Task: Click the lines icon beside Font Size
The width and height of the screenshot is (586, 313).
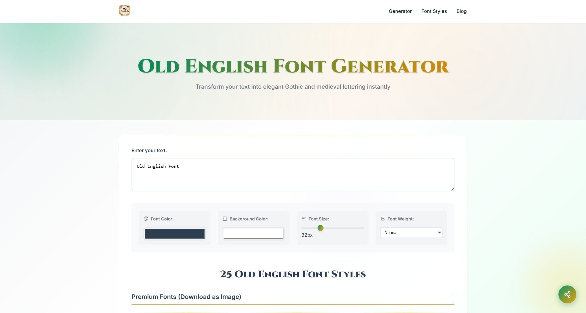Action: coord(303,219)
